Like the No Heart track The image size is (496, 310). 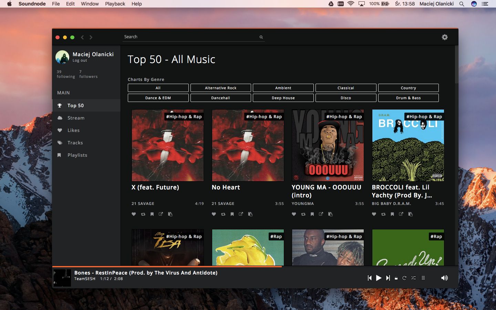coord(214,214)
